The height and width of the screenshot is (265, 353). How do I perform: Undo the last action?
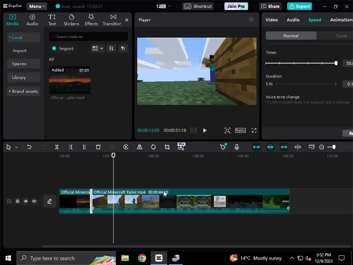point(29,147)
